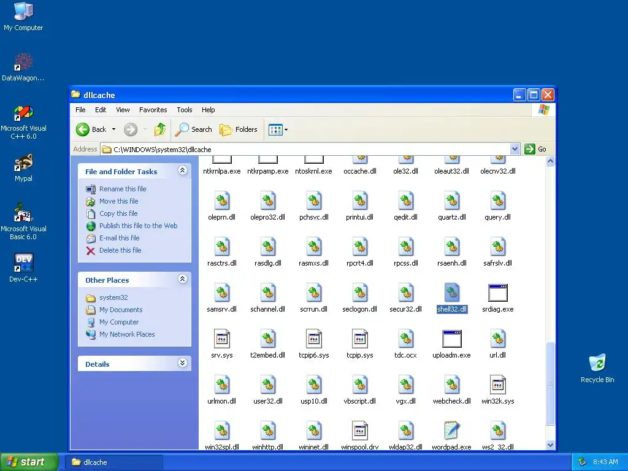Click Publish this file to the Web

138,226
